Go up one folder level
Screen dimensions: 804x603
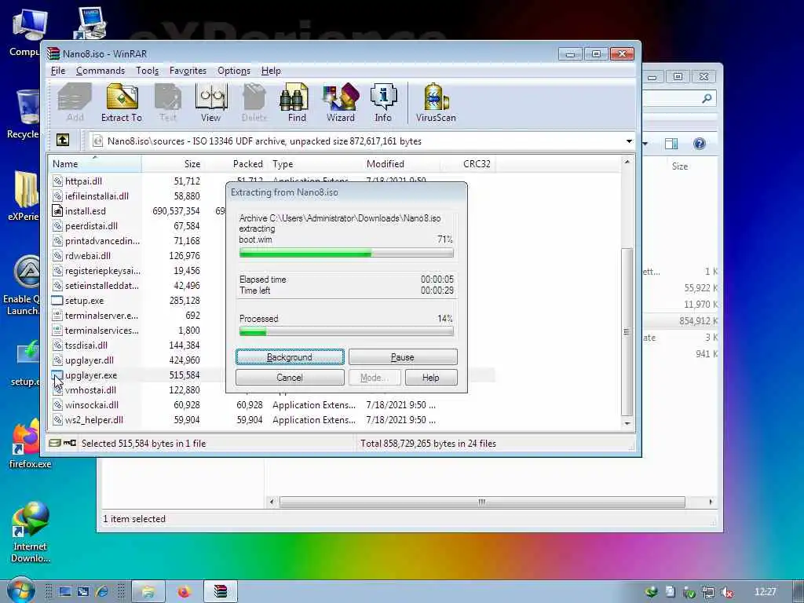click(63, 140)
